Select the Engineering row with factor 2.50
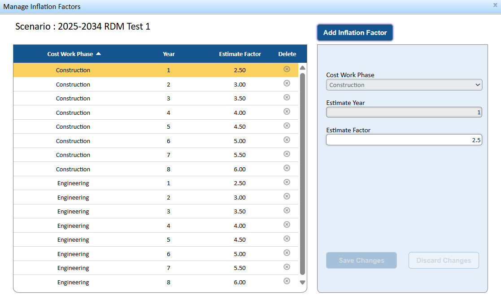Viewport: 501px width, 300px height. [x=156, y=183]
